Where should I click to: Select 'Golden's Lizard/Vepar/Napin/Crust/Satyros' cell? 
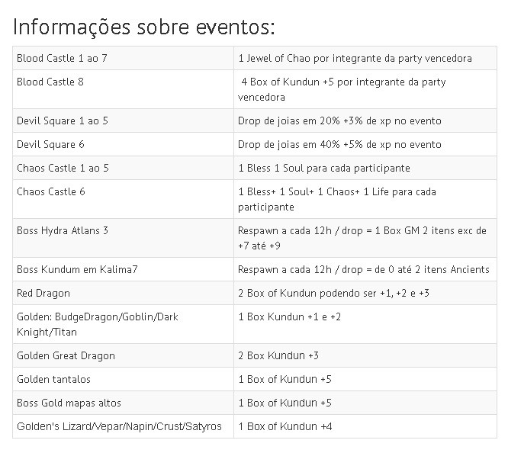coord(123,426)
